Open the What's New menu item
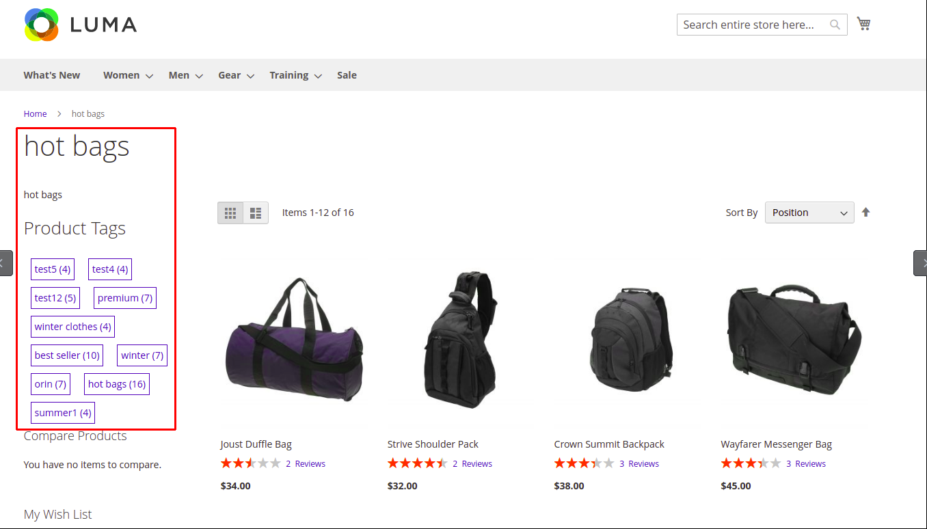This screenshot has width=927, height=529. click(x=52, y=75)
